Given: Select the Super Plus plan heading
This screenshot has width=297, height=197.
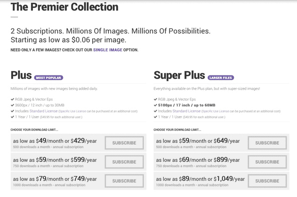Looking at the screenshot, I should [179, 75].
